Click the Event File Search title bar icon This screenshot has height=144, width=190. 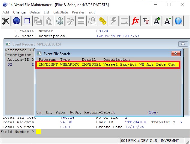[39, 54]
